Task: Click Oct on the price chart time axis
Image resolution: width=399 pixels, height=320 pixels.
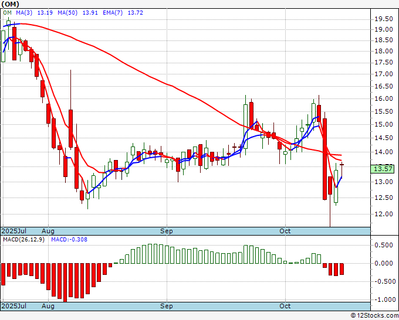Action: tap(285, 231)
